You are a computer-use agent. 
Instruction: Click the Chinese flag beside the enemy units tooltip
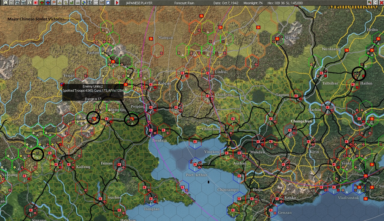pyautogui.click(x=63, y=85)
